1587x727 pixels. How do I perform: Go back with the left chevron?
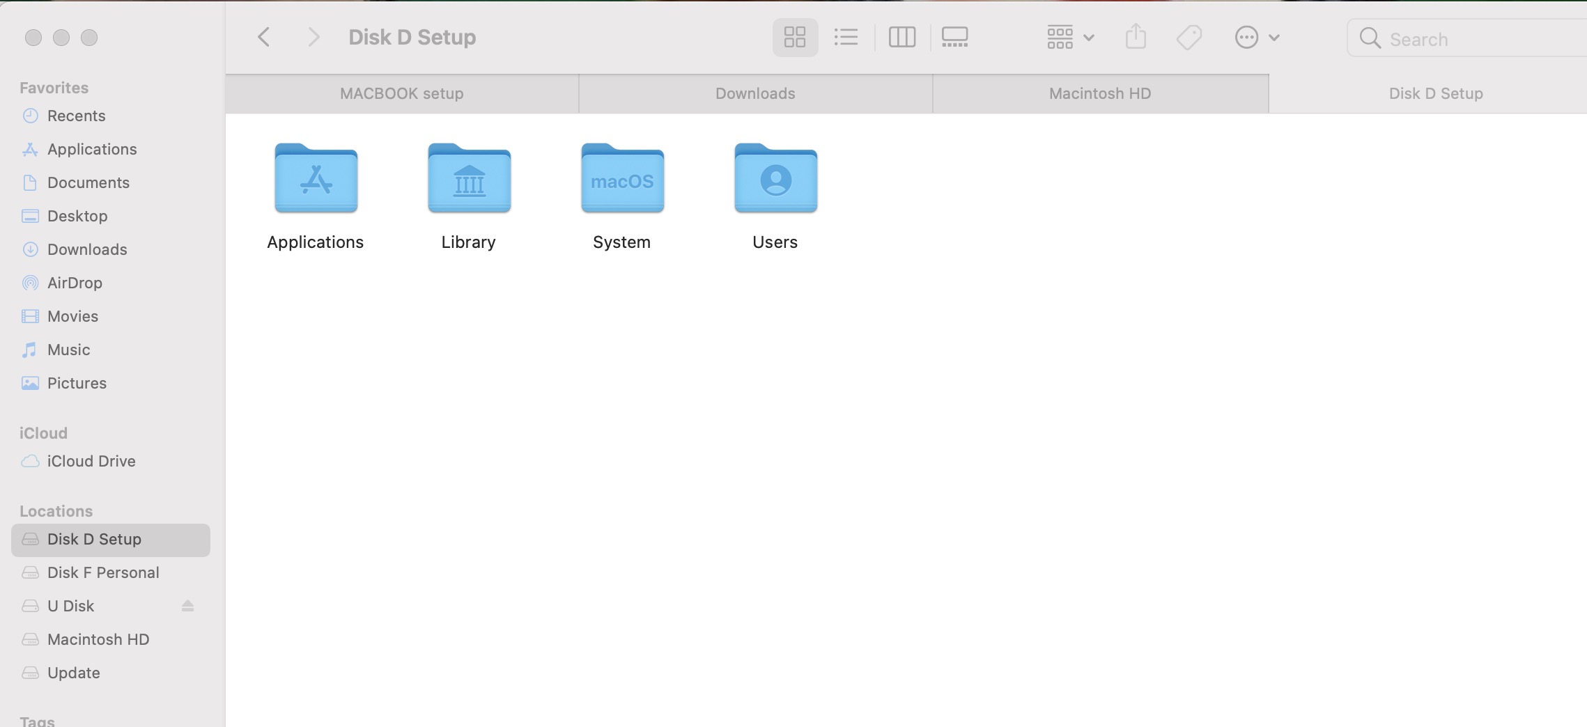tap(263, 37)
